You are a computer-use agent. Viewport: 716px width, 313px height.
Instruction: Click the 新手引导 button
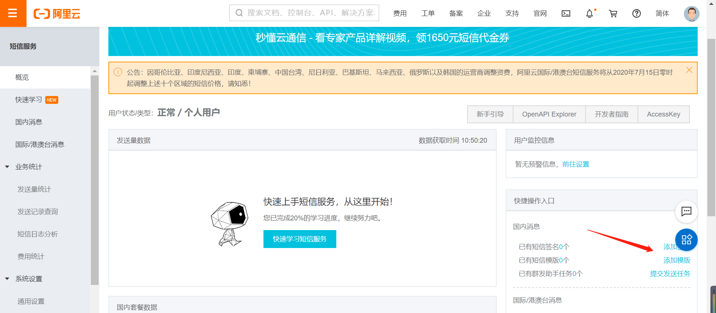[x=490, y=114]
